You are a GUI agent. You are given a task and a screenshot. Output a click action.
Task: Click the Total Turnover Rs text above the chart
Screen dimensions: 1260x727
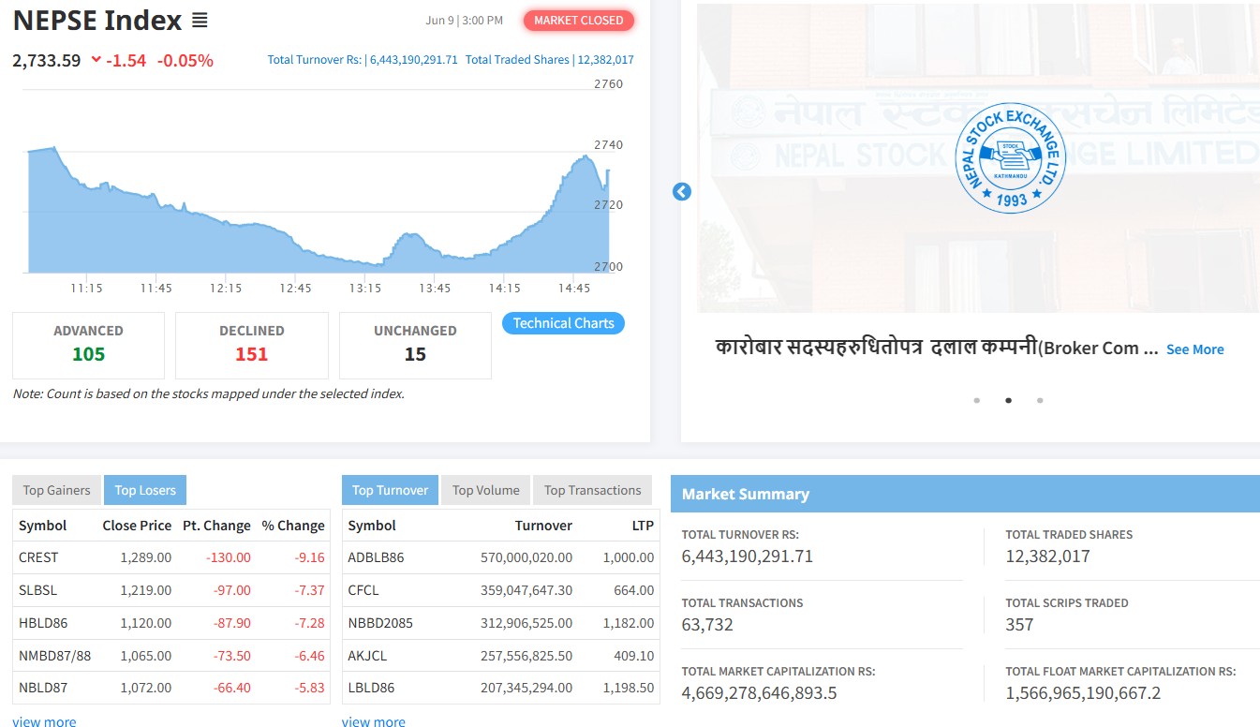tap(363, 59)
